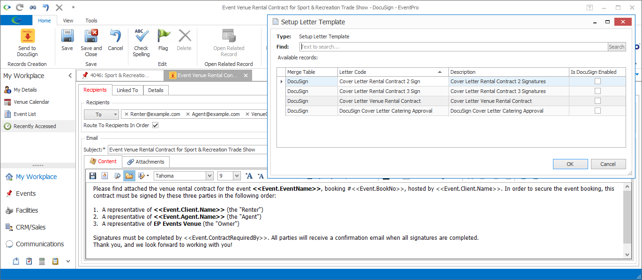Click OK in Setup Letter Template dialog
This screenshot has width=642, height=280.
(570, 164)
